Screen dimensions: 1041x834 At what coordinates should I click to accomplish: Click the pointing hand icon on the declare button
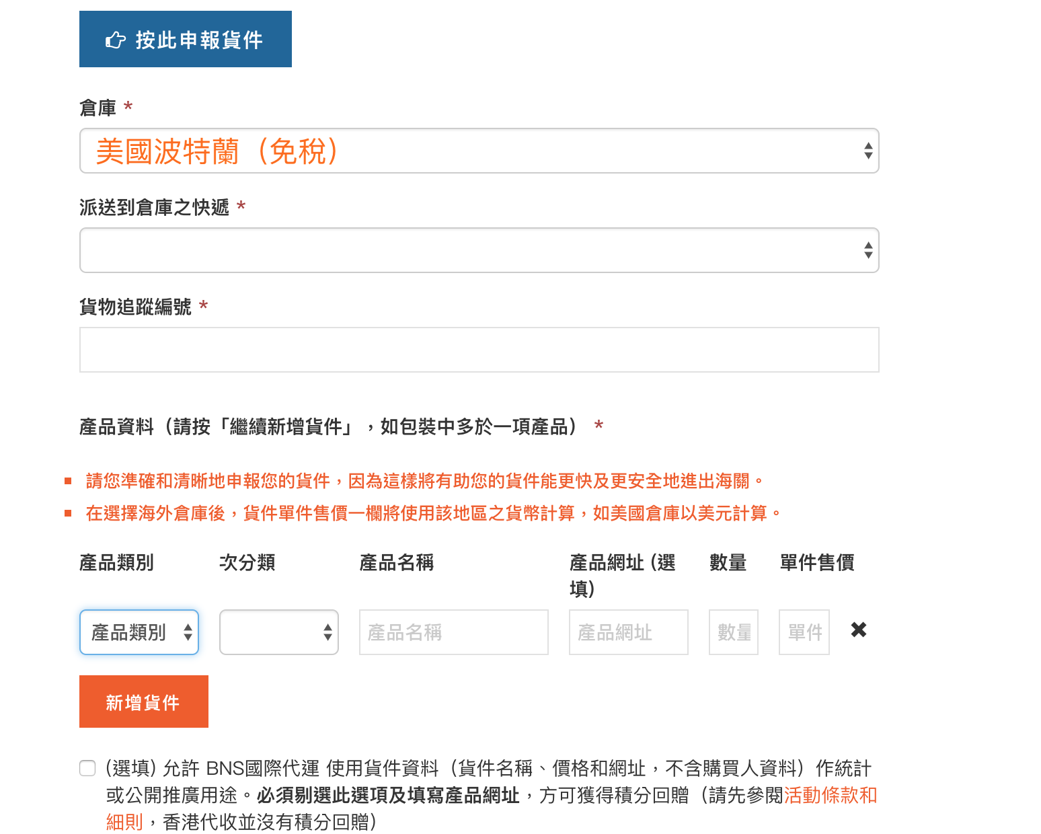click(115, 40)
